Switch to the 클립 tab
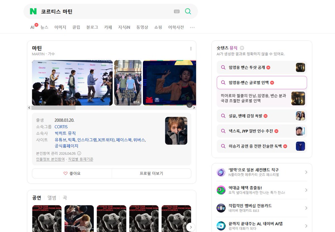Image resolution: width=335 pixels, height=232 pixels. 76,27
